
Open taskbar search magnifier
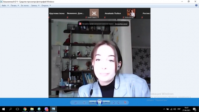coord(11,109)
